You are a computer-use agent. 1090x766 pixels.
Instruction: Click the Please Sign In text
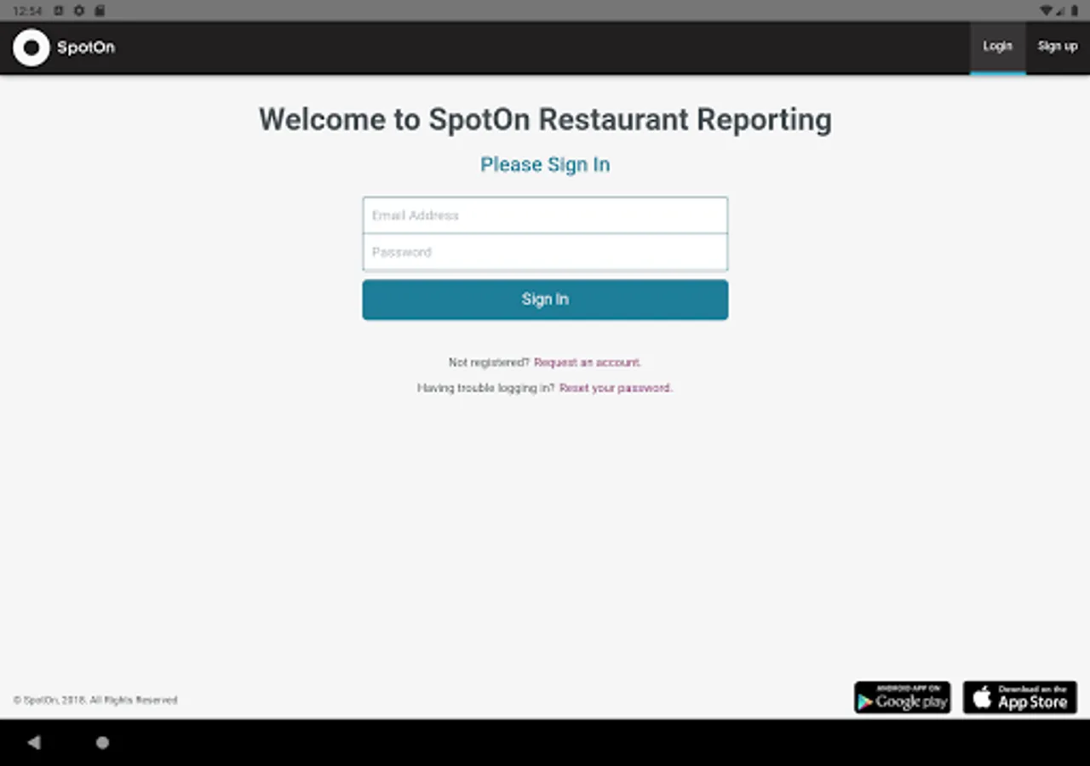tap(545, 164)
